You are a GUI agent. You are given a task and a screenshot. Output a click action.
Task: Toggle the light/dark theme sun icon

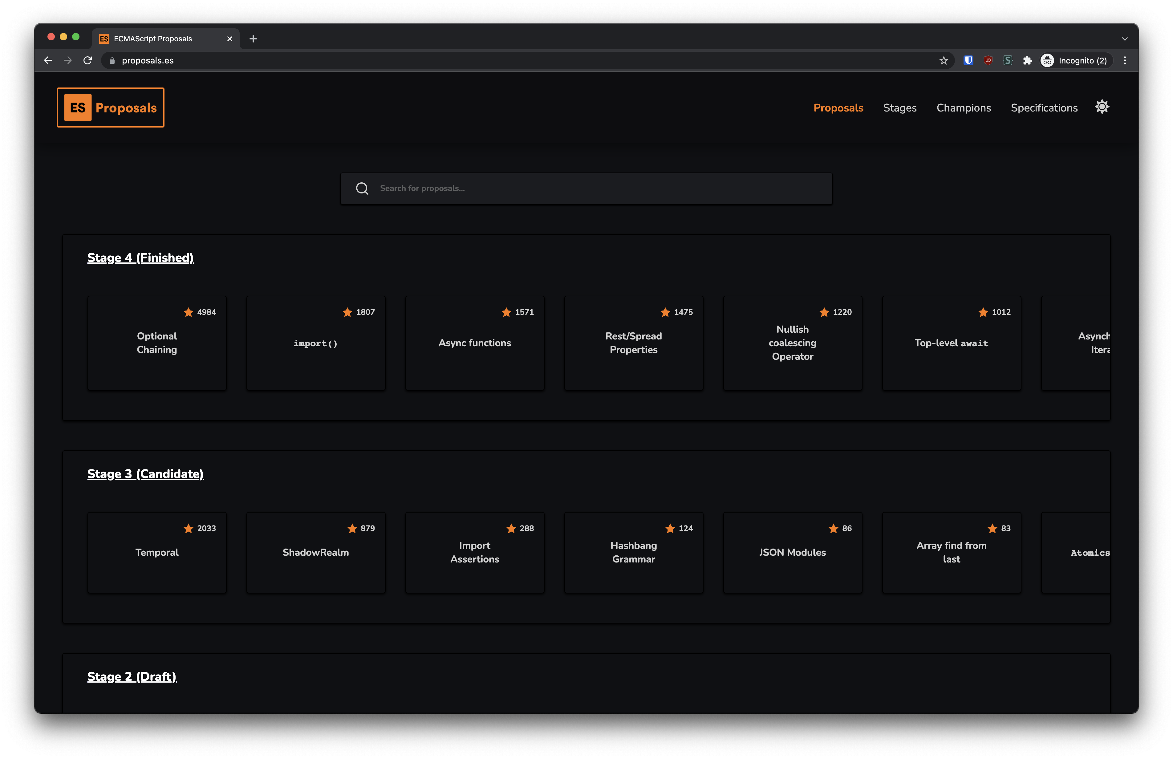point(1102,107)
